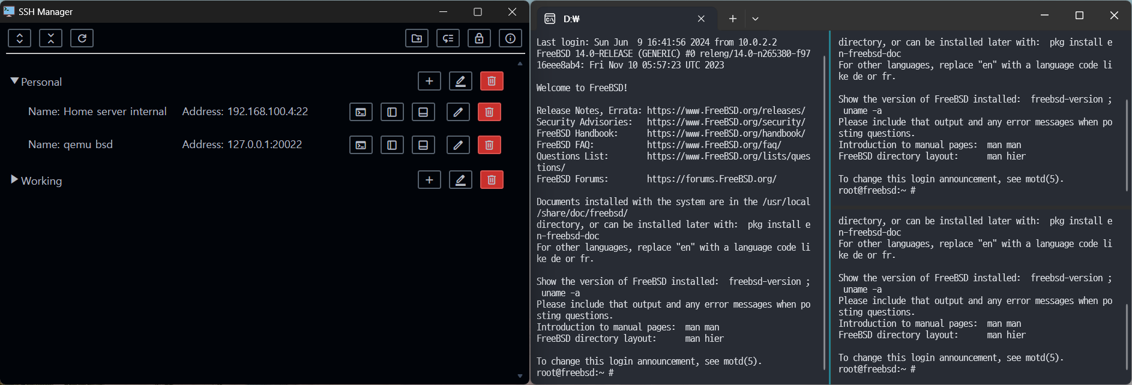Viewport: 1132px width, 385px height.
Task: Click 'Address: 192.168.100.4:22' text
Action: [x=245, y=112]
